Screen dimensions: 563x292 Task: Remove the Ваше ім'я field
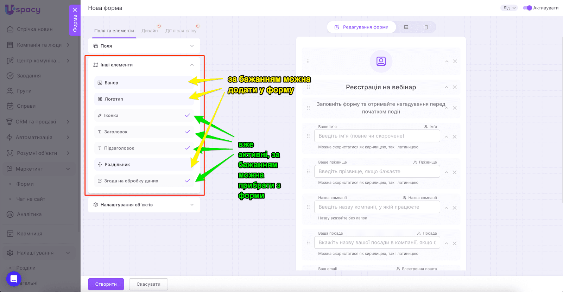455,137
